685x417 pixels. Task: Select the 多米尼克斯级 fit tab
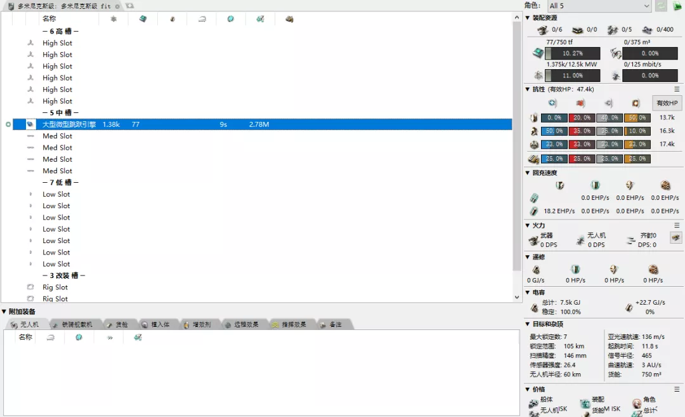coord(64,6)
